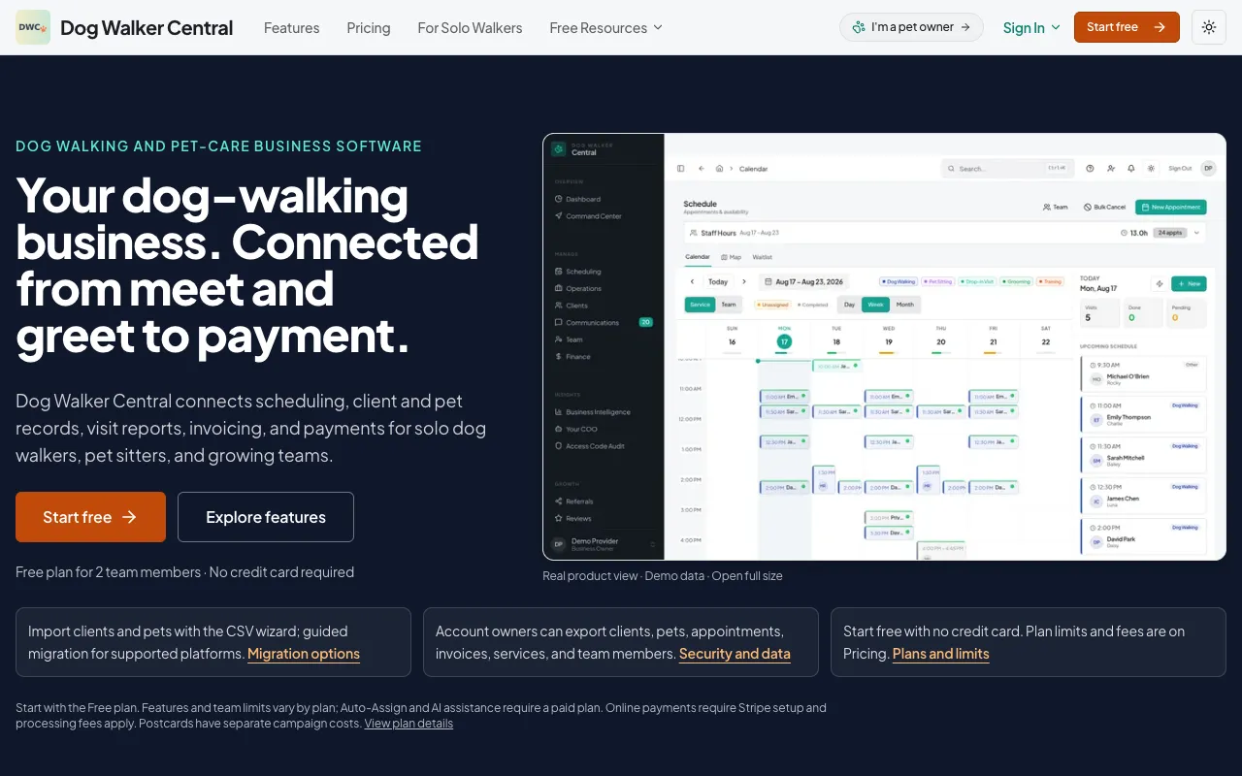Go to For Solo Walkers page
1242x776 pixels.
tap(470, 27)
